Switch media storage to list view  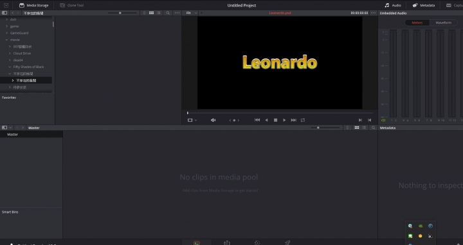159,13
